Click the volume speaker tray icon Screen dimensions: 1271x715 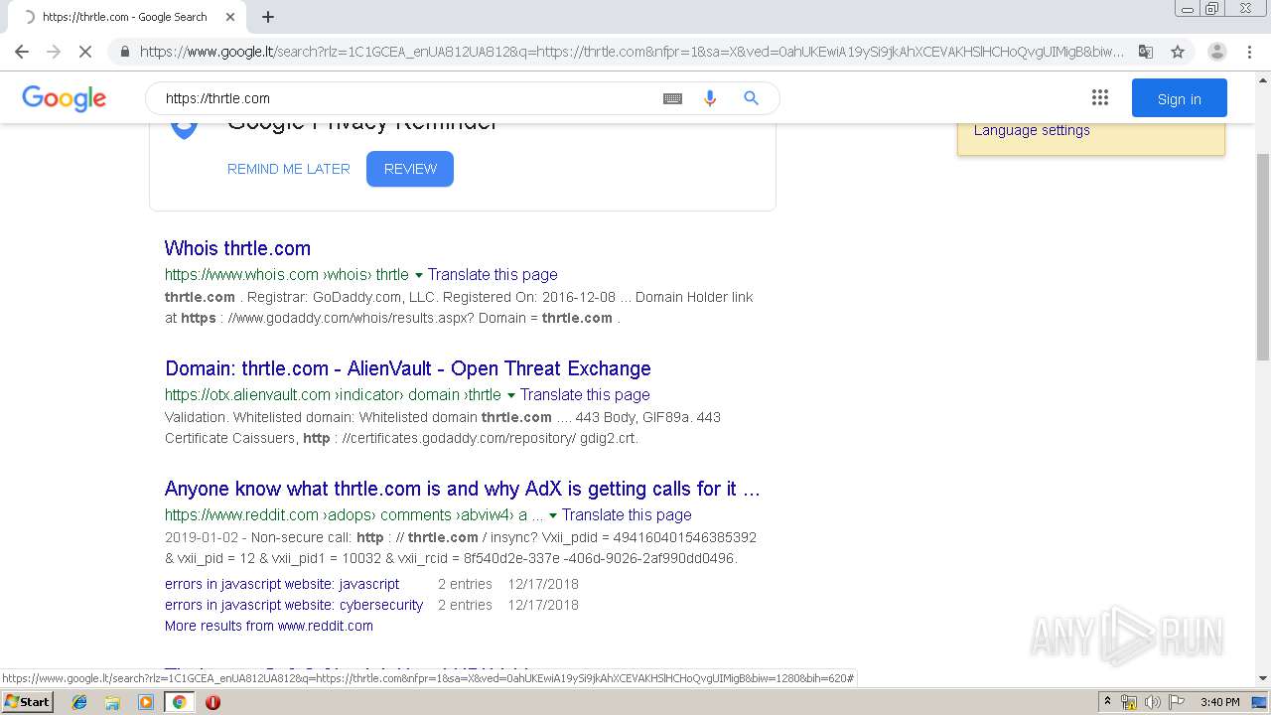(x=1151, y=702)
